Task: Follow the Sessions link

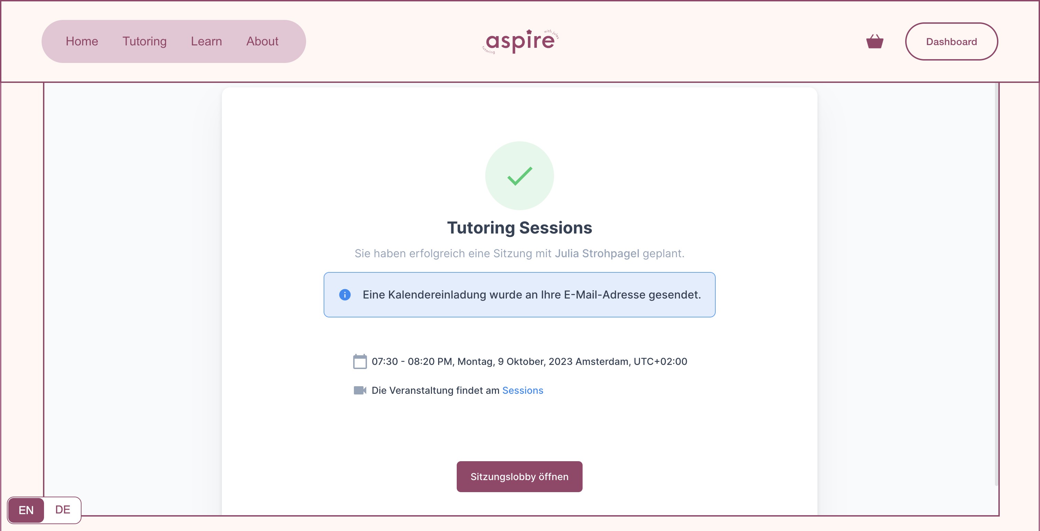Action: [523, 390]
